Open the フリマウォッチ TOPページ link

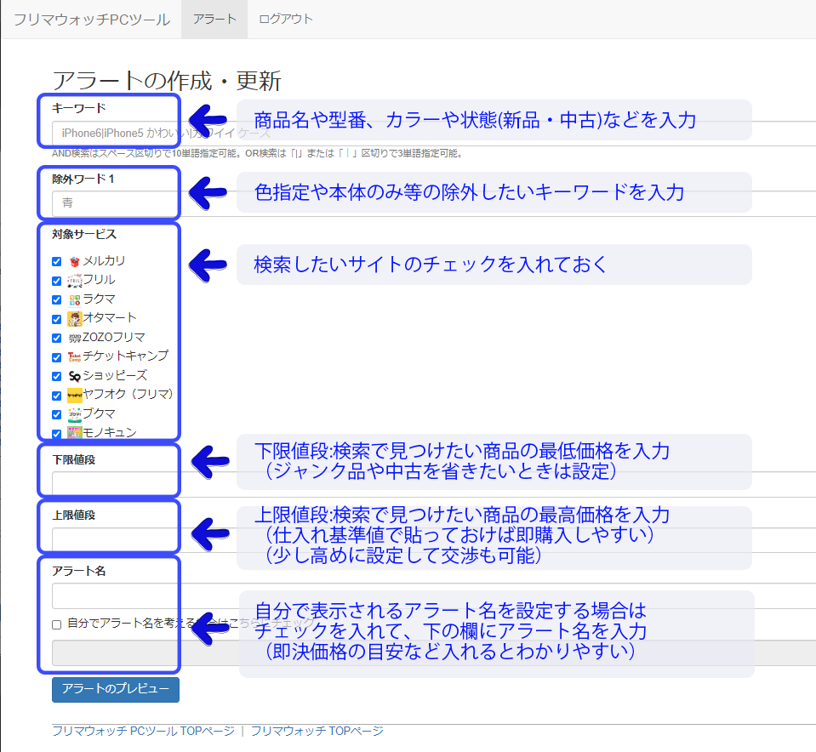[317, 731]
